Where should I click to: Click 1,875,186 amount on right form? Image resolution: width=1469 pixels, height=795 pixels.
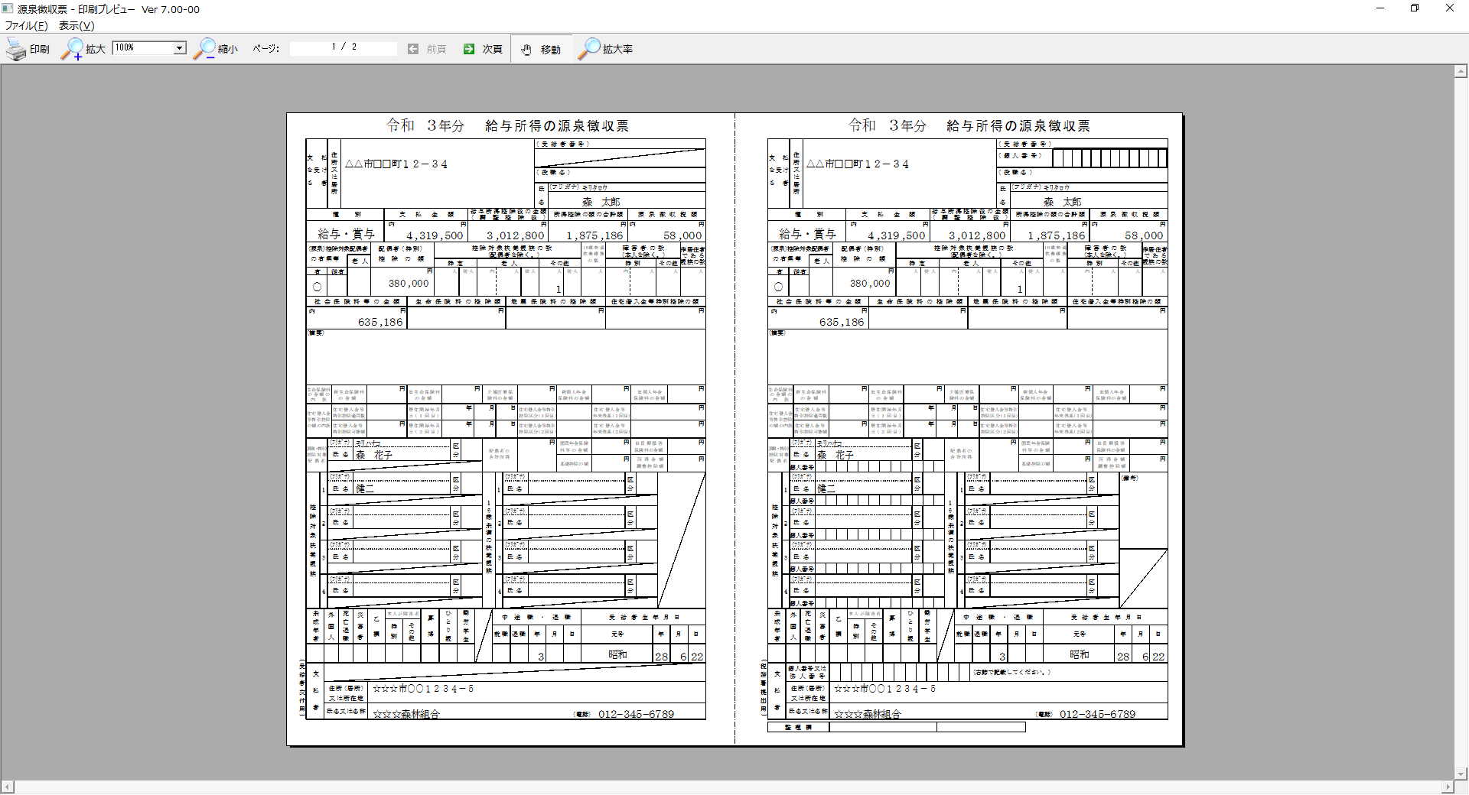pyautogui.click(x=1057, y=235)
